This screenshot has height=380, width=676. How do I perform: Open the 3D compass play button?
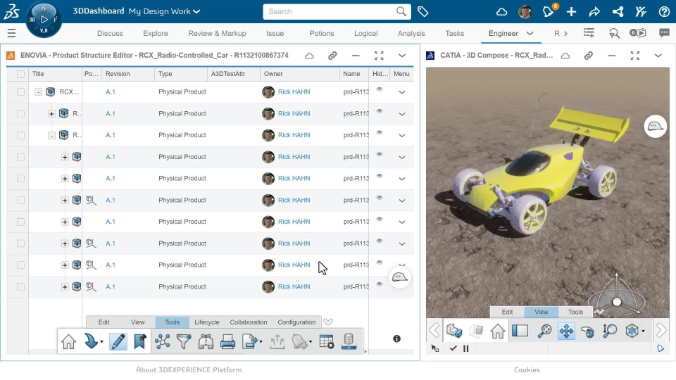click(44, 20)
